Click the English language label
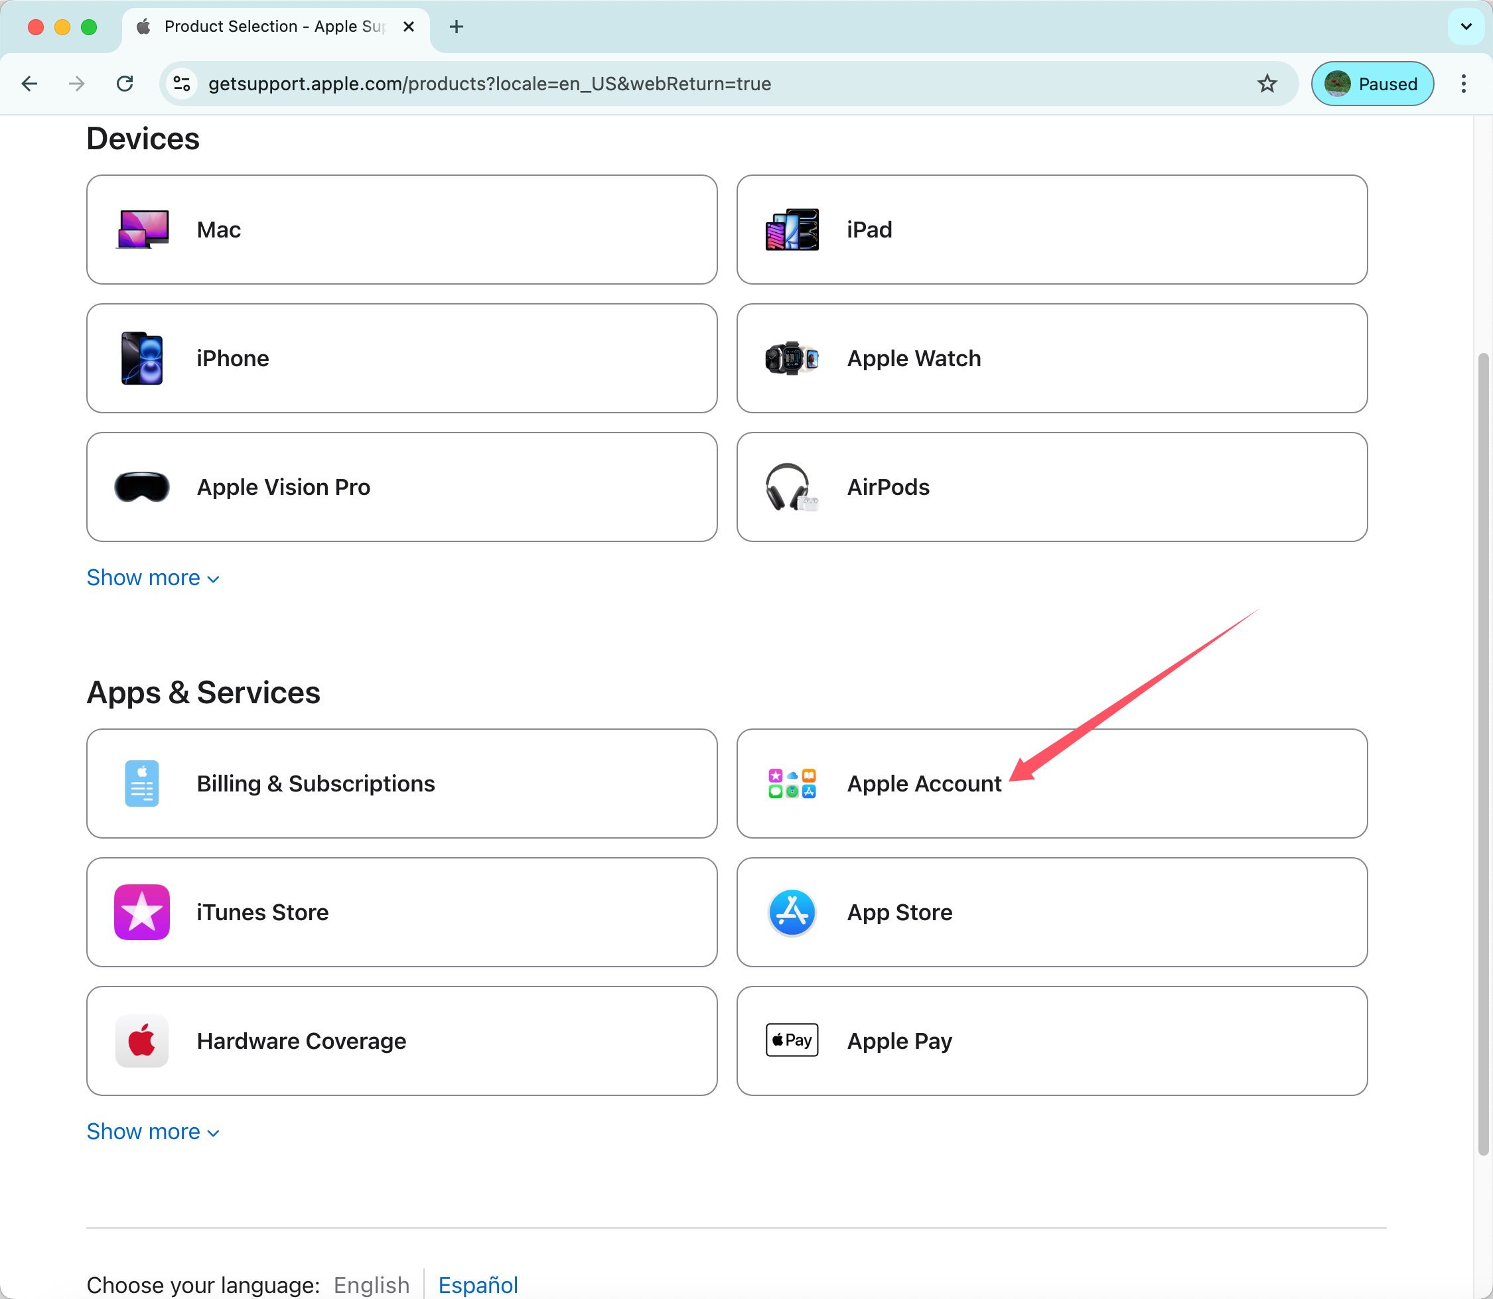The height and width of the screenshot is (1299, 1493). click(371, 1285)
